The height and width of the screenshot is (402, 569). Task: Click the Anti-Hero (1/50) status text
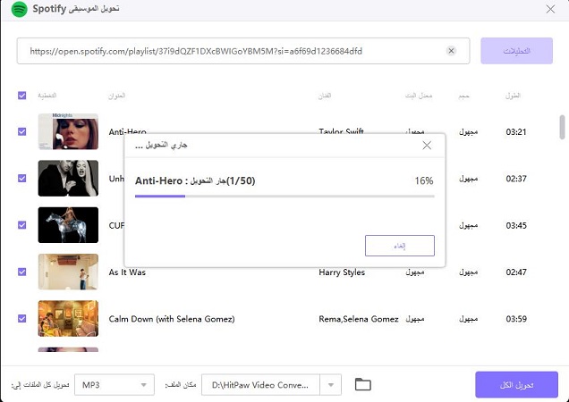(x=195, y=180)
